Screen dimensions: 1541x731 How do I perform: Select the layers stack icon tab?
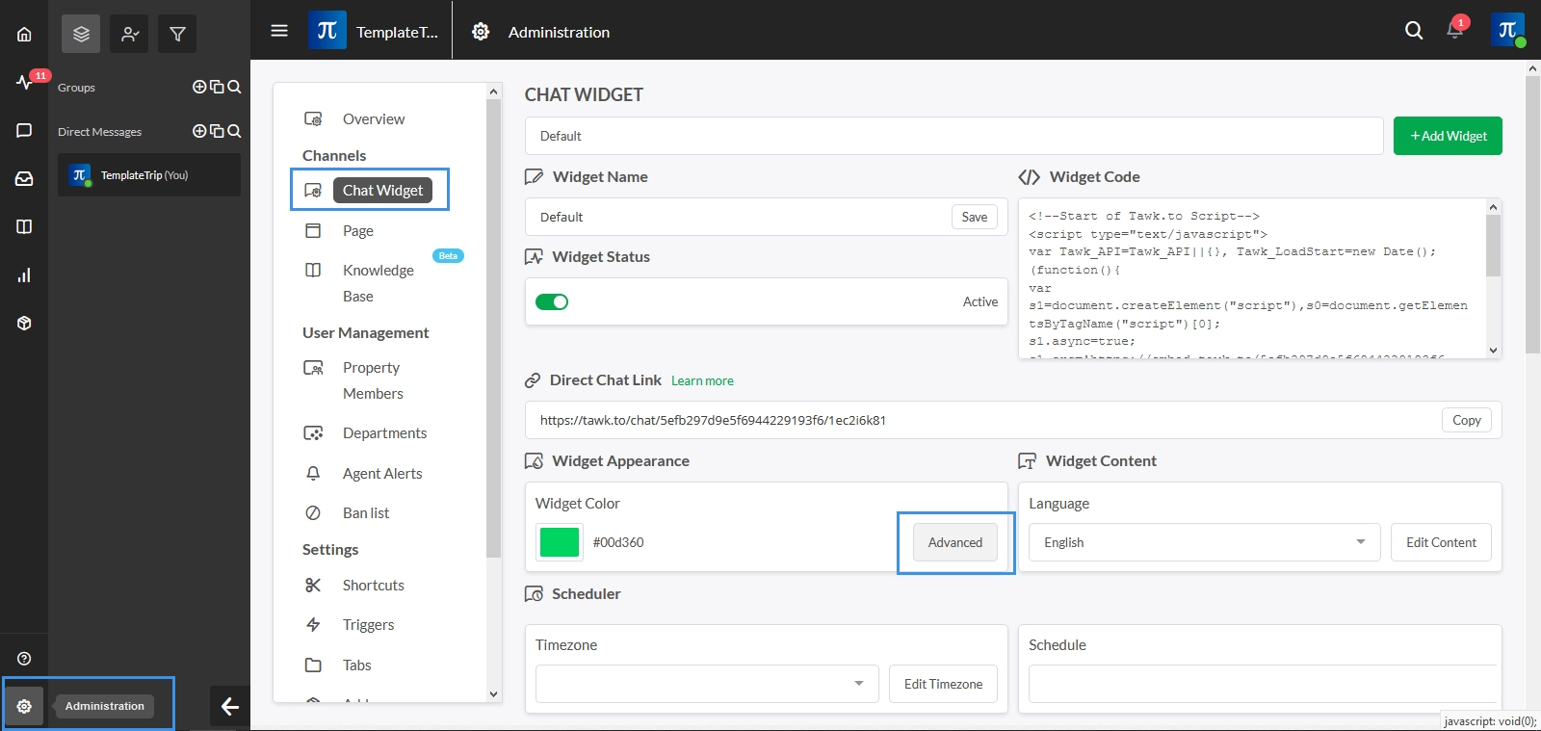81,34
